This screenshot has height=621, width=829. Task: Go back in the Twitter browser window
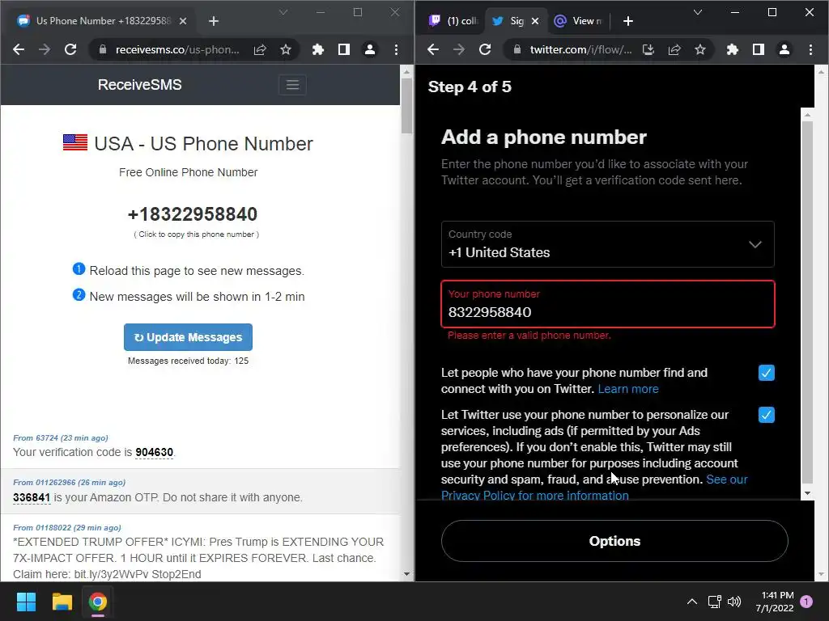[x=433, y=49]
